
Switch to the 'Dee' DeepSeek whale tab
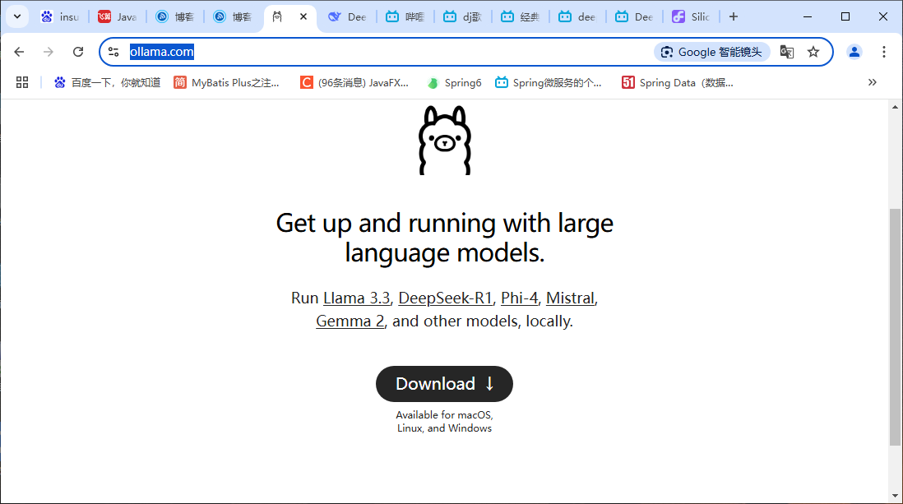pos(348,16)
